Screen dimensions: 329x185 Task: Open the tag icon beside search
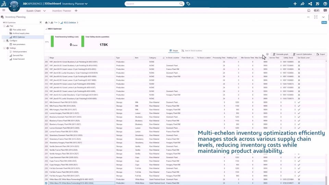[x=188, y=3]
